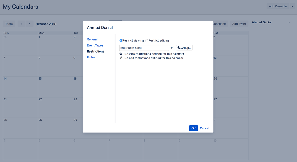The height and width of the screenshot is (162, 297).
Task: Open the Event Types tab
Action: tap(95, 45)
